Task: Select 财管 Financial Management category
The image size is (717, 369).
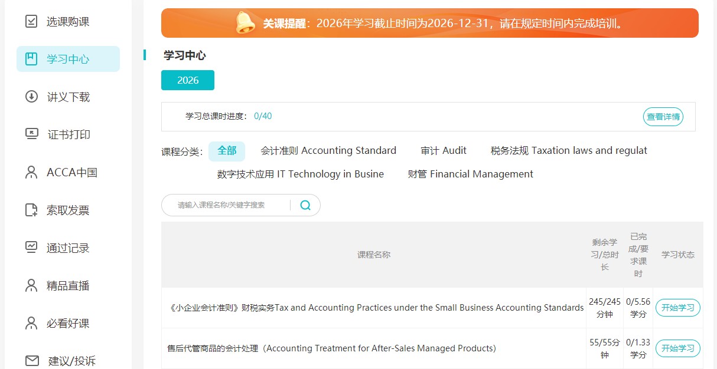Action: [x=470, y=174]
